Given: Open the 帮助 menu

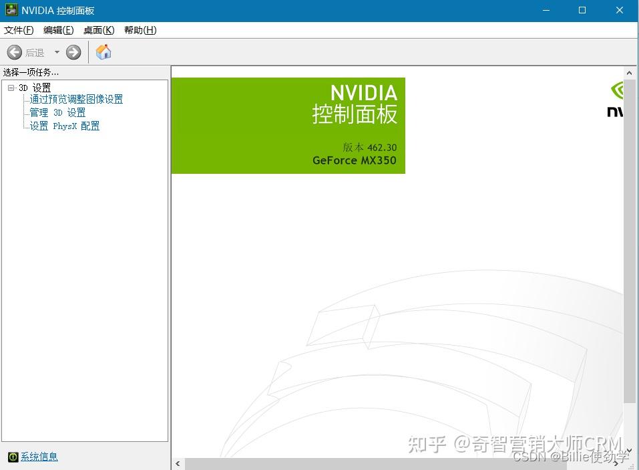Looking at the screenshot, I should tap(140, 30).
